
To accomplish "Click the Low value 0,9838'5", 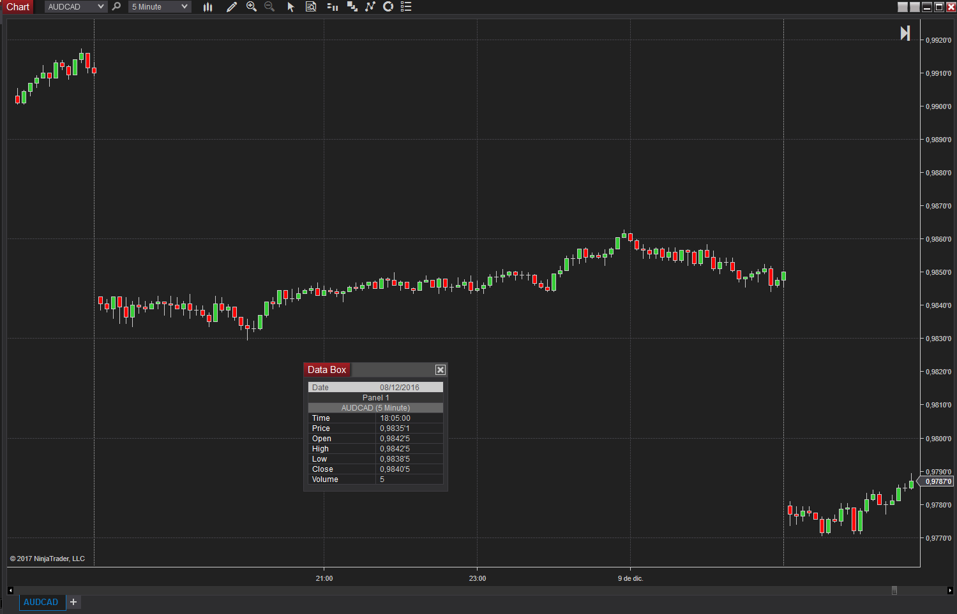I will [395, 459].
